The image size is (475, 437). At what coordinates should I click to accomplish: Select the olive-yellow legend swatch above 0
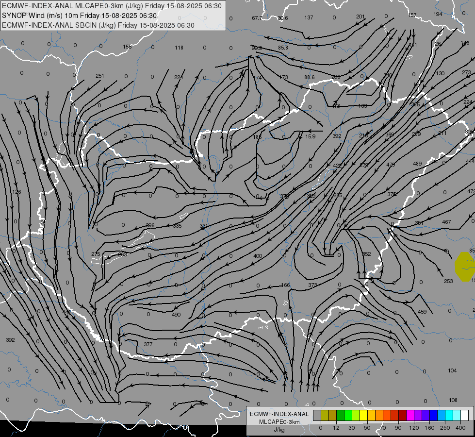click(325, 416)
